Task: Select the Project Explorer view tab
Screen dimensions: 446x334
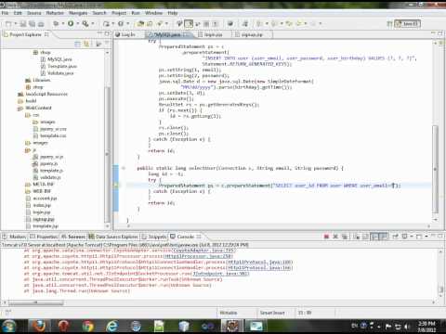Action: click(25, 34)
